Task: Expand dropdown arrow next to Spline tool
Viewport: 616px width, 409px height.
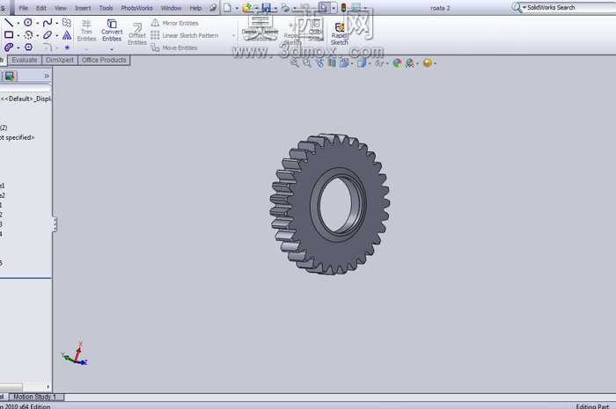Action: (x=57, y=23)
